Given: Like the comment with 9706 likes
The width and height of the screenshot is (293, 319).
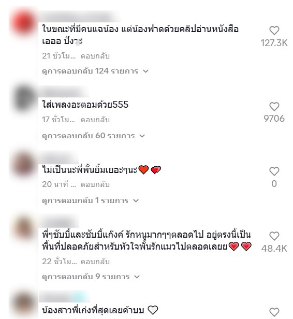Looking at the screenshot, I should (x=274, y=107).
